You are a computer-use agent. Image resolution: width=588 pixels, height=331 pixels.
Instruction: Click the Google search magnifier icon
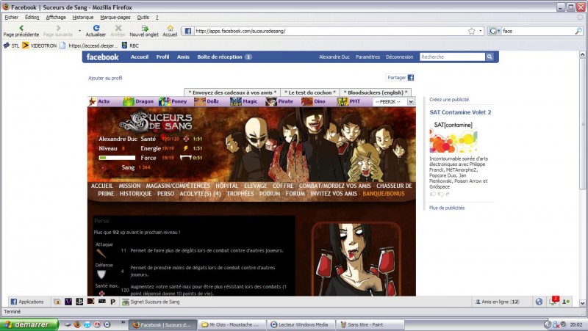click(x=578, y=31)
